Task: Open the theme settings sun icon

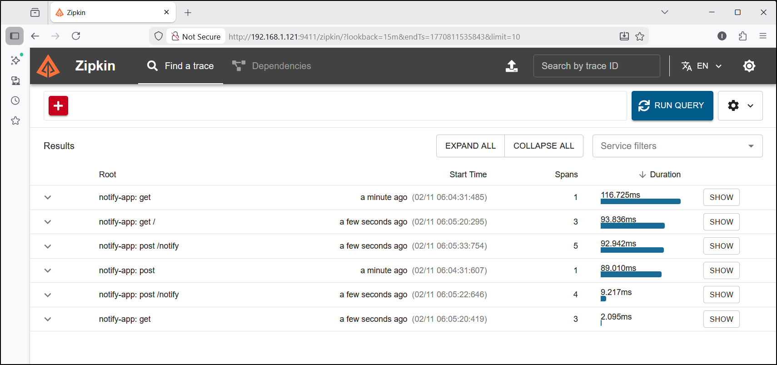Action: (x=749, y=66)
